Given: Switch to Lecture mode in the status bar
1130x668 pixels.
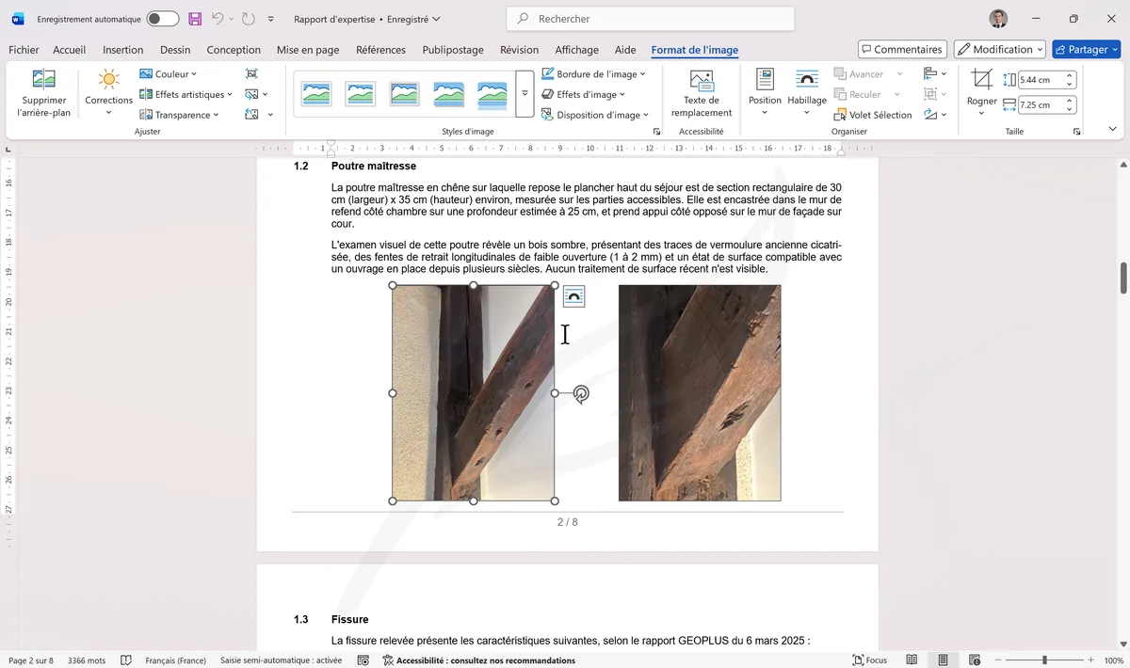Looking at the screenshot, I should pyautogui.click(x=911, y=660).
